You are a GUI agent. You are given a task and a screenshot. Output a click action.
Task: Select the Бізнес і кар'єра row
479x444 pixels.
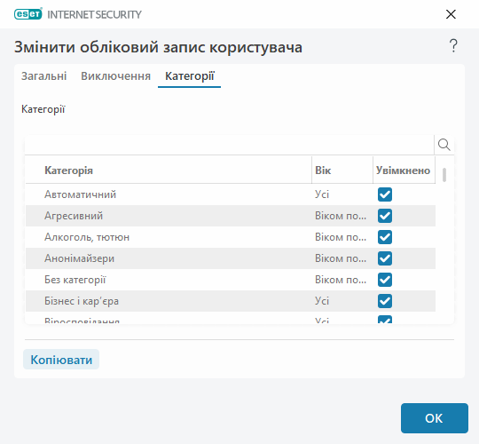[x=231, y=301]
